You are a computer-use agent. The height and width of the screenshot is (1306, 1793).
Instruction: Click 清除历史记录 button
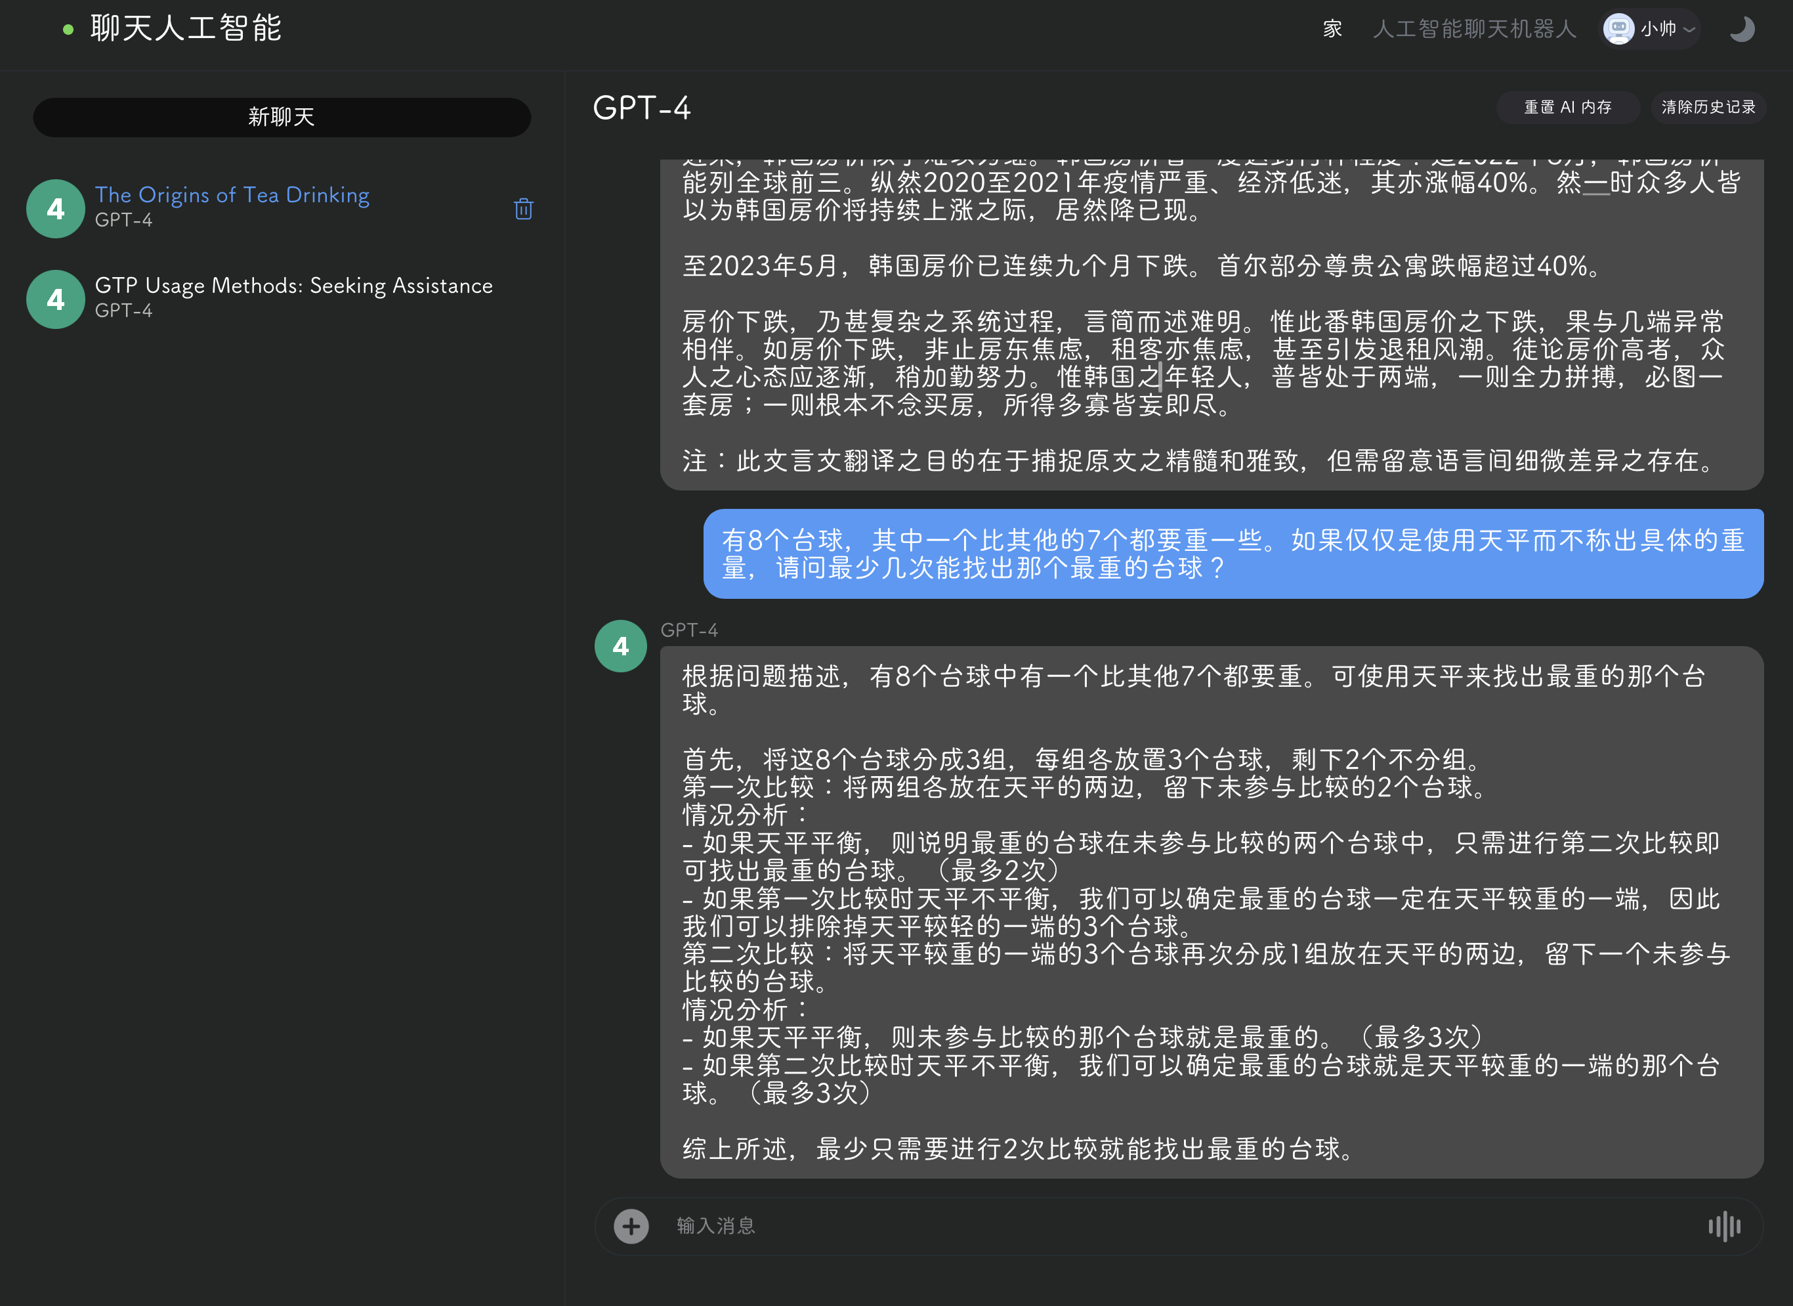1708,107
